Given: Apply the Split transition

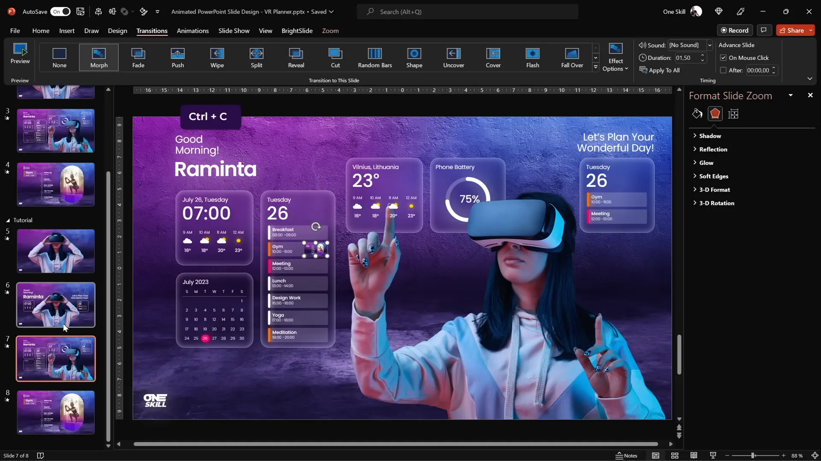Looking at the screenshot, I should [257, 58].
